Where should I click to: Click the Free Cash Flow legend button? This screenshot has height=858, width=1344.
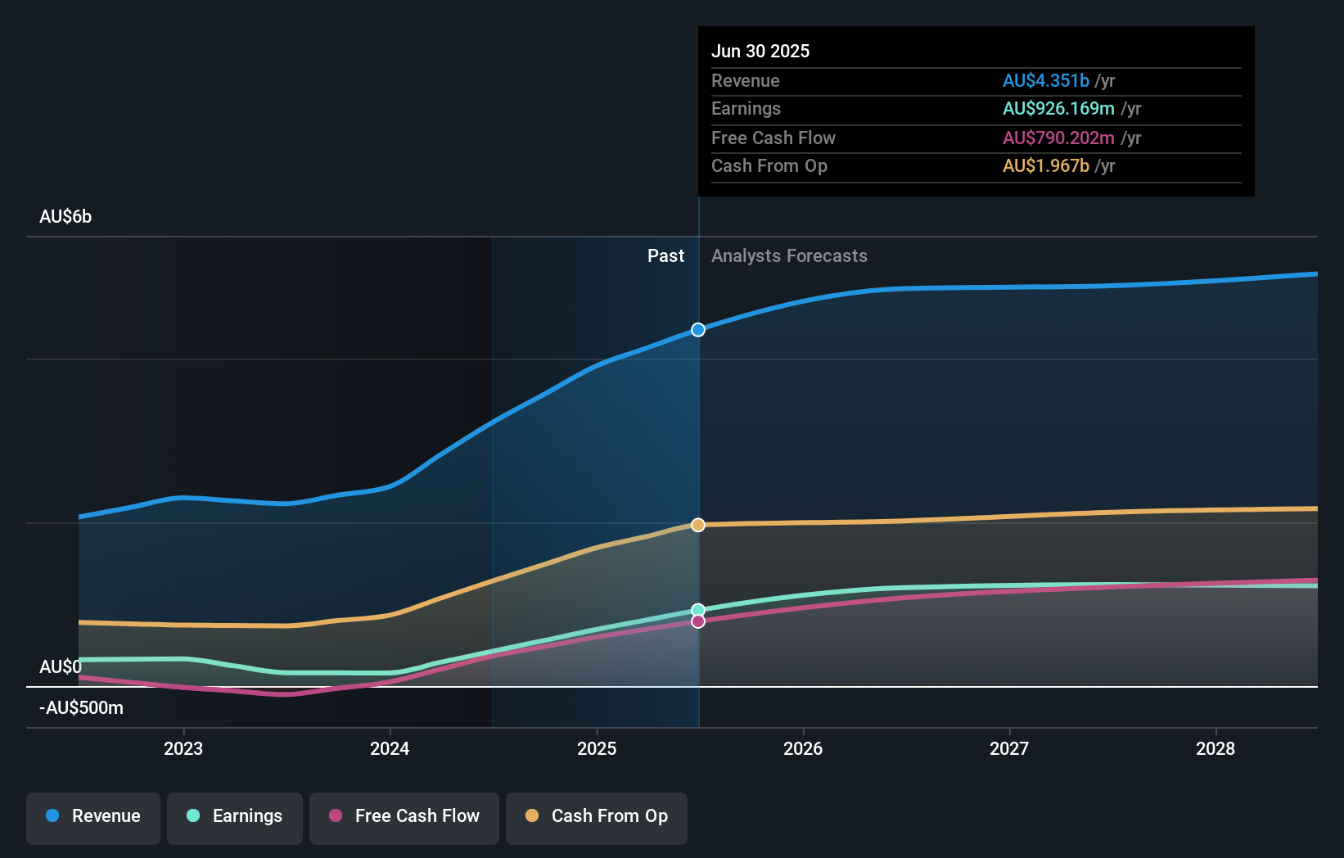(x=404, y=816)
